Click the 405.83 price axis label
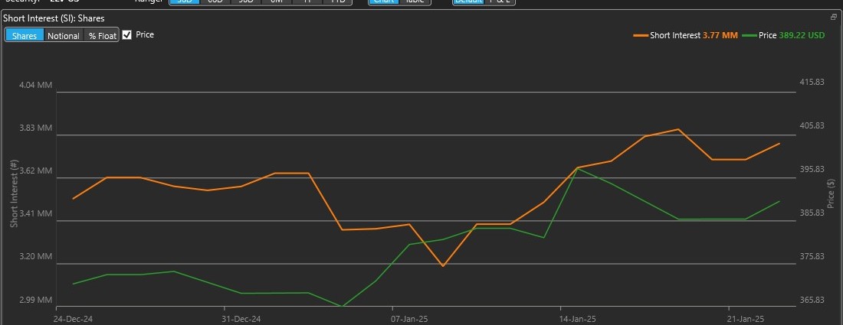843x325 pixels. [812, 125]
